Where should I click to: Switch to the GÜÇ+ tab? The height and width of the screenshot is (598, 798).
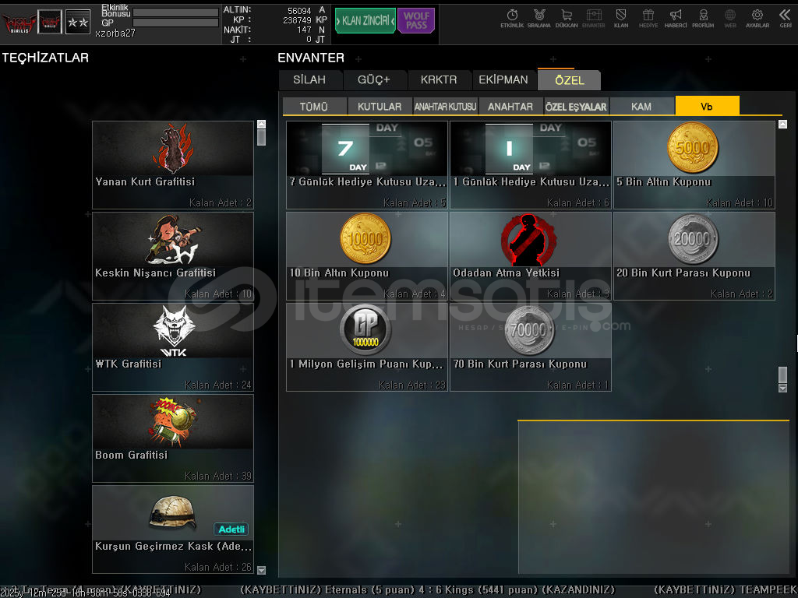click(374, 80)
